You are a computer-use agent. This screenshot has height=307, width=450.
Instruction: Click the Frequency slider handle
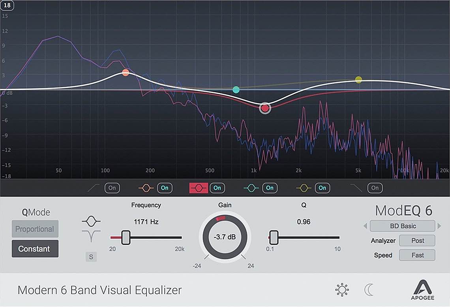(126, 238)
